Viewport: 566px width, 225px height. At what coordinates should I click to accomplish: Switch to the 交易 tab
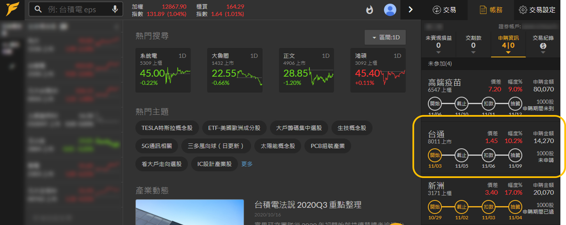tap(444, 10)
